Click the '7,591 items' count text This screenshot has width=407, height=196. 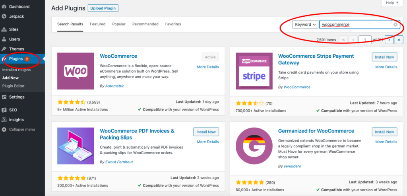pyautogui.click(x=326, y=40)
